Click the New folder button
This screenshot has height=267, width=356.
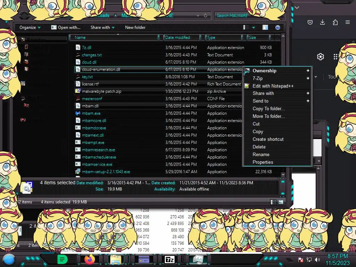point(135,27)
